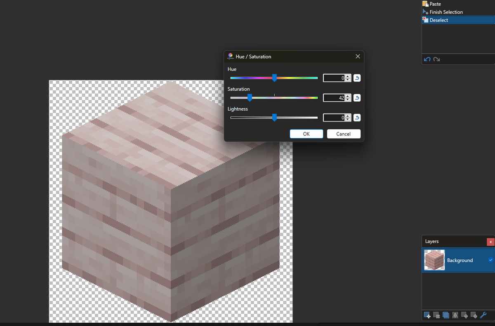The image size is (495, 326).
Task: Close the Layers panel with the red X
Action: coord(490,242)
